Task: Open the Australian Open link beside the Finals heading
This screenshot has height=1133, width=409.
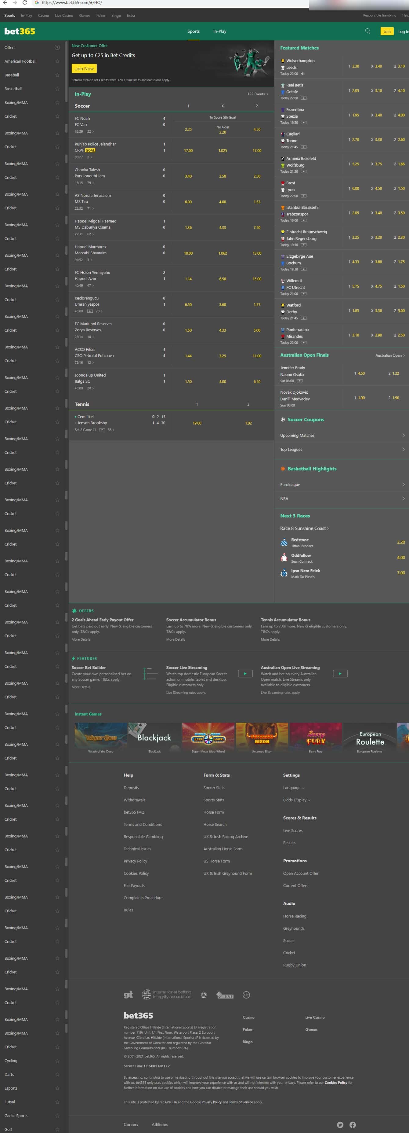Action: [x=390, y=355]
